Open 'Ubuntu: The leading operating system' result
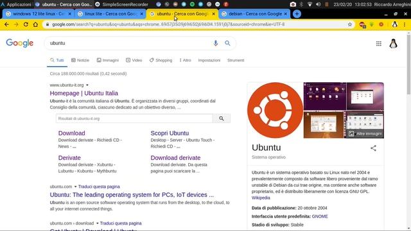 (132, 194)
